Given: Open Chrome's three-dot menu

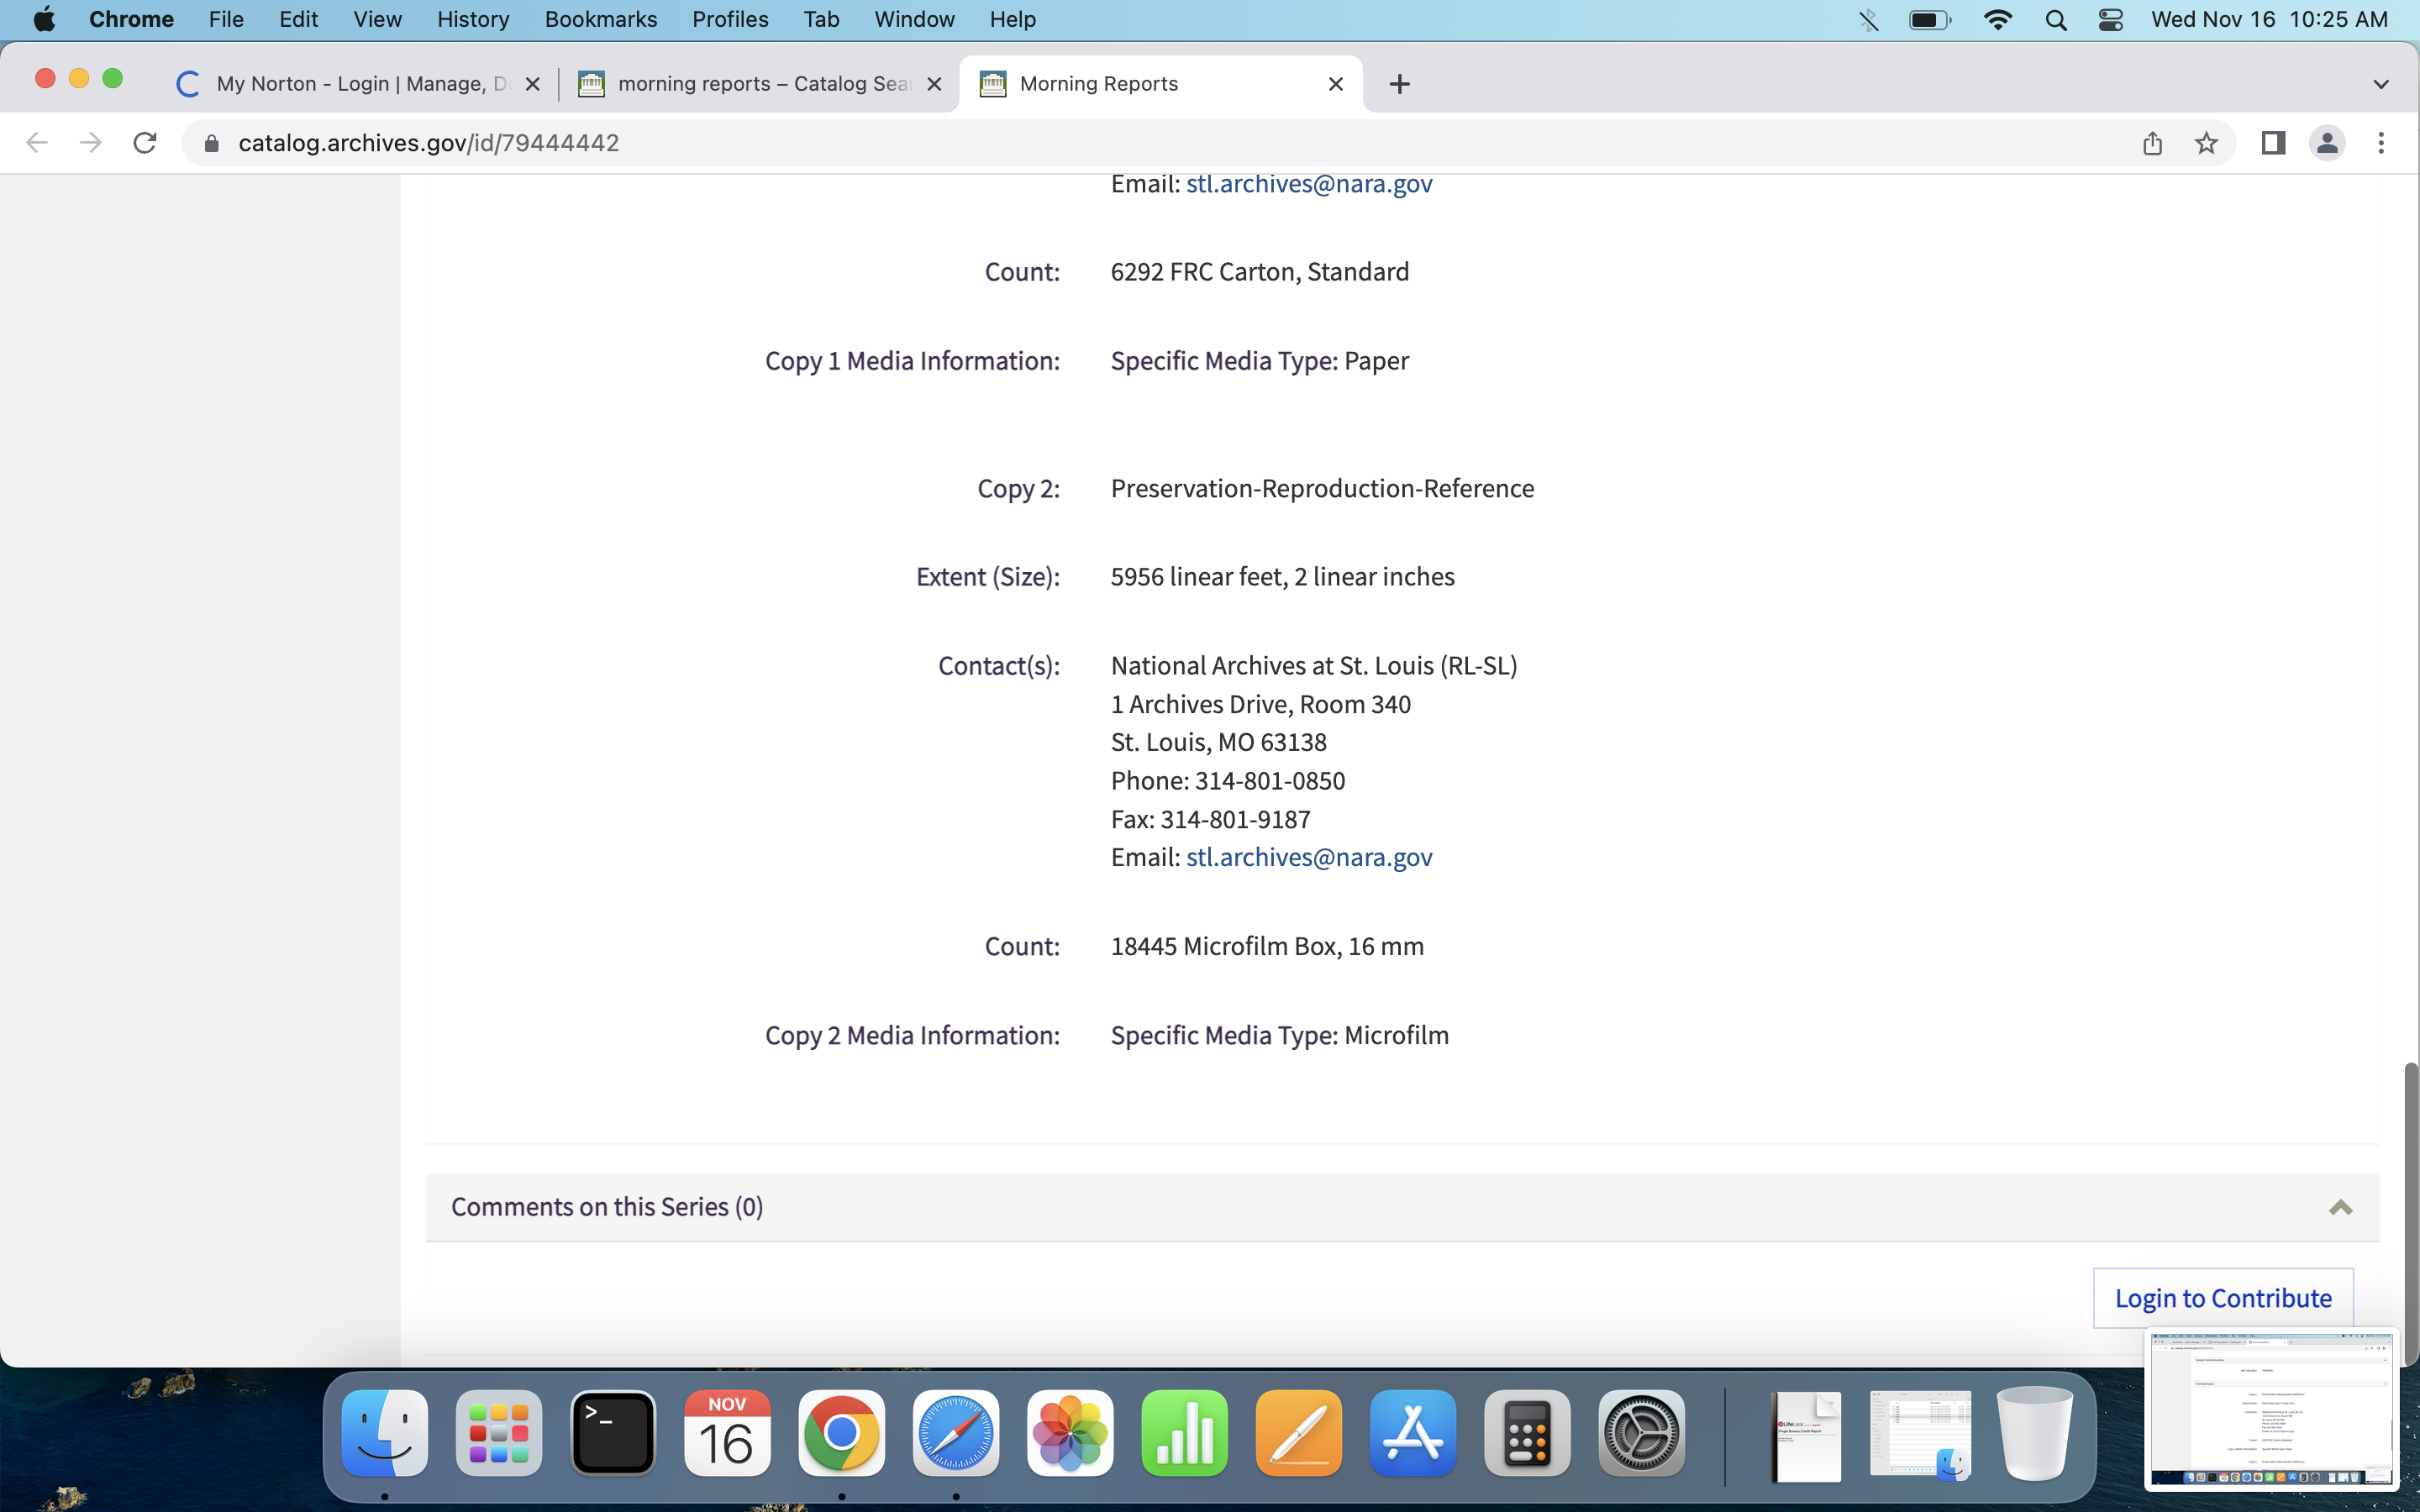Looking at the screenshot, I should coord(2381,143).
